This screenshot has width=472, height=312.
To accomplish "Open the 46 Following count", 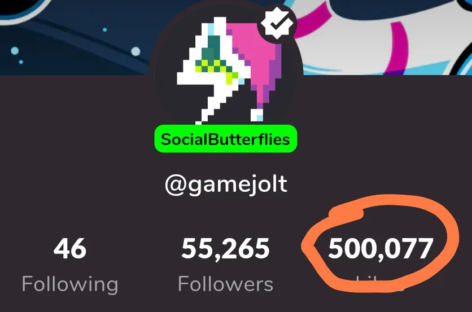I will pos(70,248).
